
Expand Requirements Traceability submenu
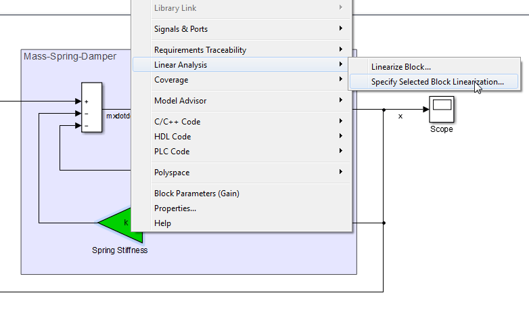point(200,50)
